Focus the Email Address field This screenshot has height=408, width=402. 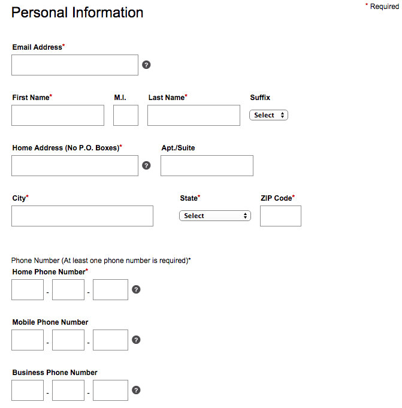coord(75,65)
